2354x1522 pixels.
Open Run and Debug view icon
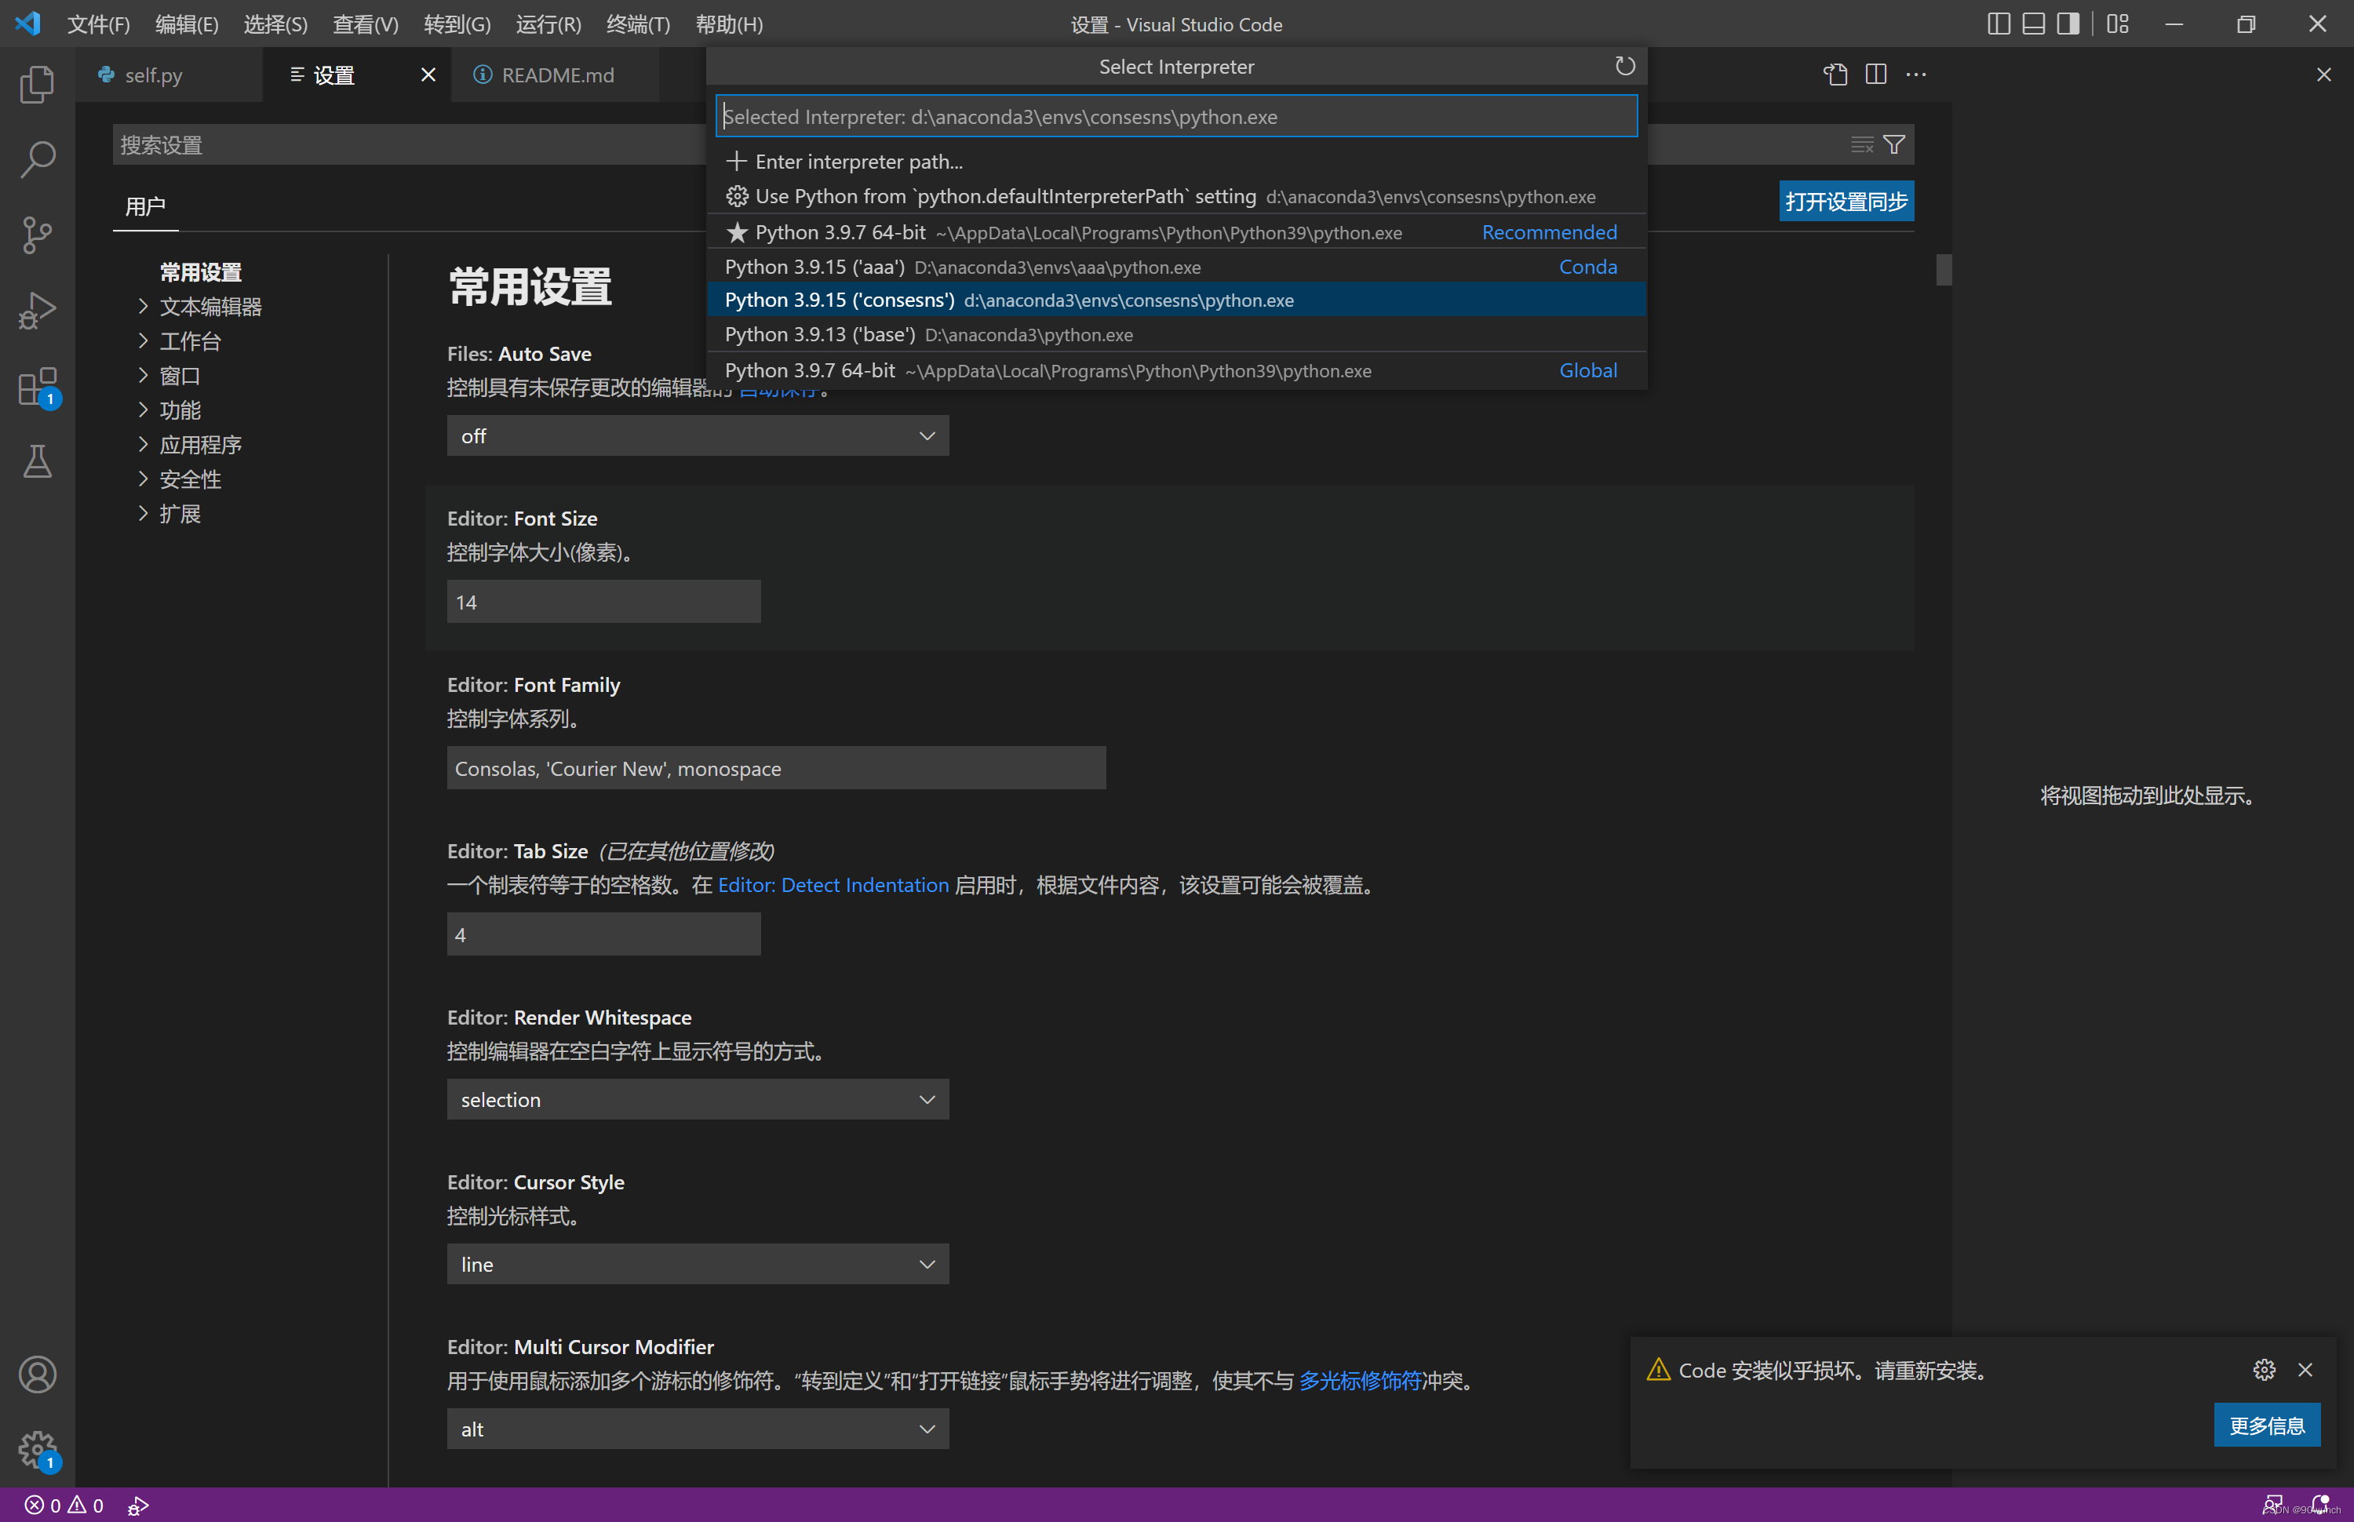(37, 311)
